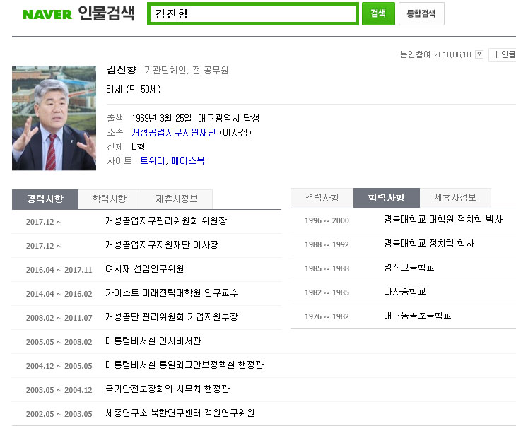Click the date 1982 ~ 1985
The image size is (516, 426).
tap(327, 292)
